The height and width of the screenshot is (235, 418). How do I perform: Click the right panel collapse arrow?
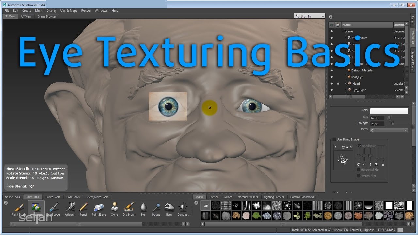click(x=330, y=17)
